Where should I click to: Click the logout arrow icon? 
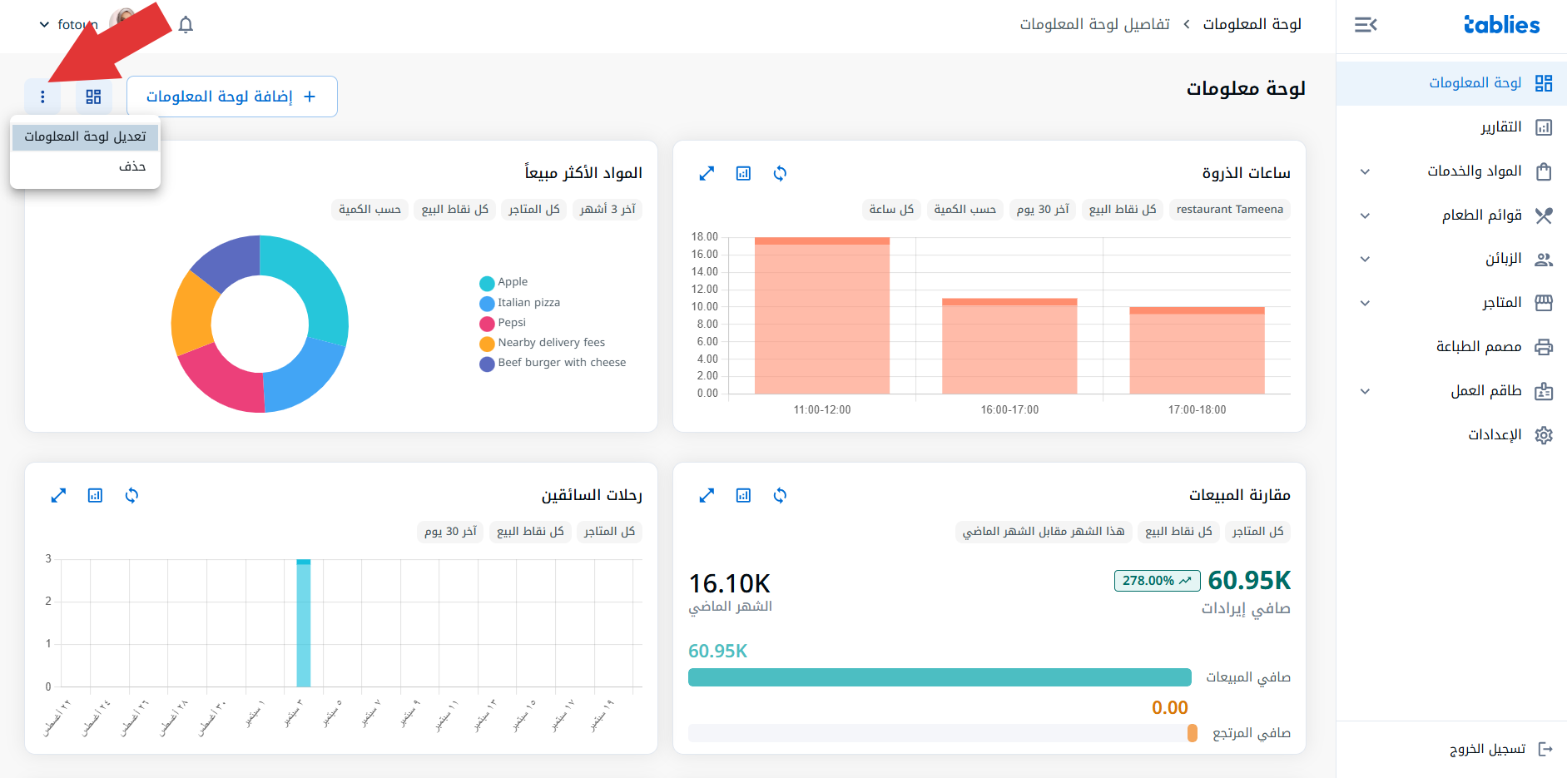coord(1545,750)
